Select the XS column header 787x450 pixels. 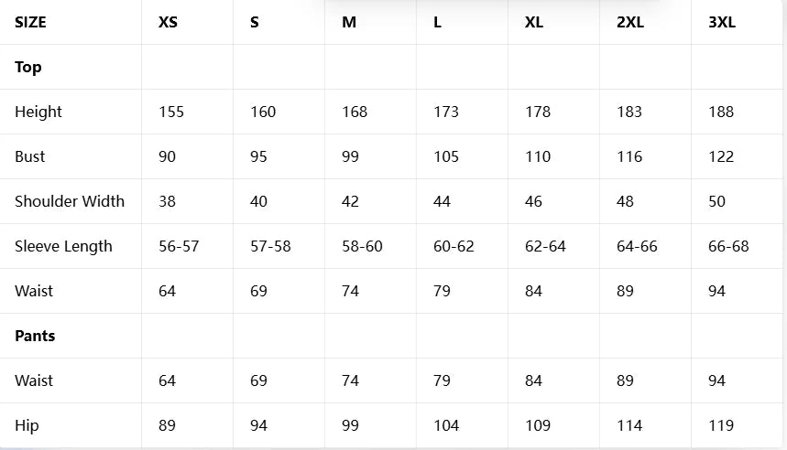point(168,22)
